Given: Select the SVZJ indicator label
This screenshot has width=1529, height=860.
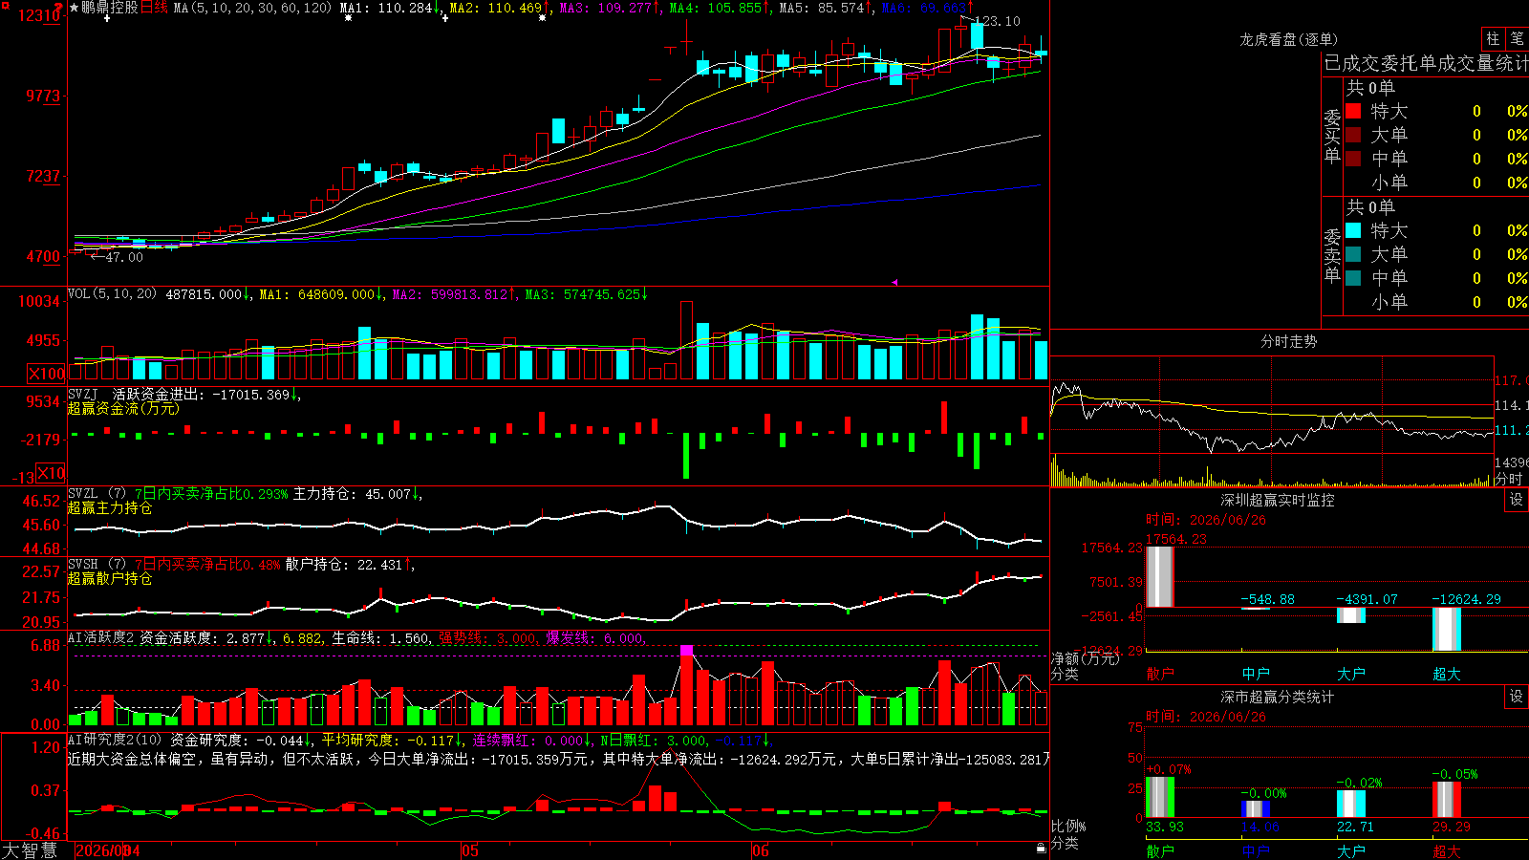Looking at the screenshot, I should 82,395.
